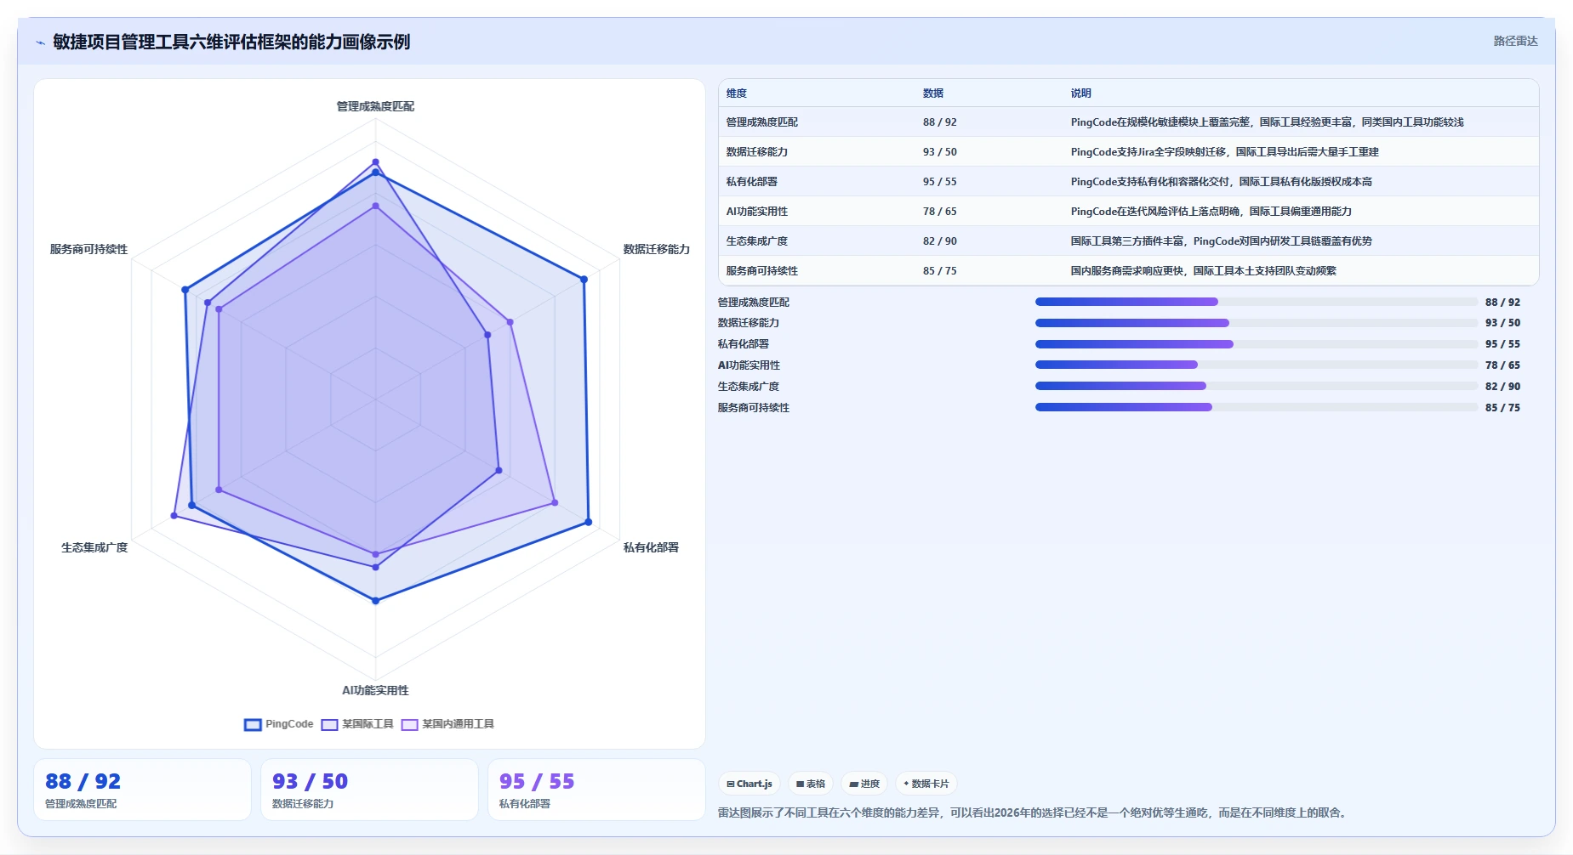Click 生态集成广度 table row name
Screen dimensions: 1573x855
click(756, 241)
